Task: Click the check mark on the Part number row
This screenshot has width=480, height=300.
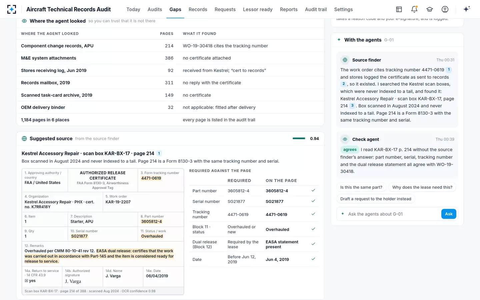Action: coord(313,190)
